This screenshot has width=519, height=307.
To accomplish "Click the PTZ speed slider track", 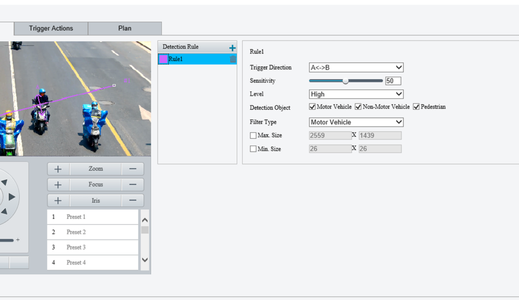I will (x=7, y=240).
